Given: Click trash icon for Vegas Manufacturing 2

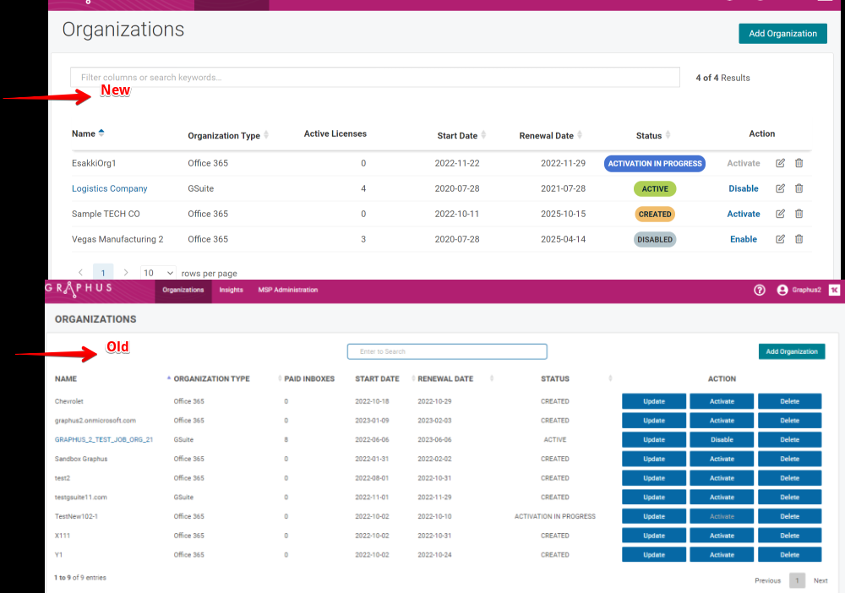Looking at the screenshot, I should pos(799,239).
